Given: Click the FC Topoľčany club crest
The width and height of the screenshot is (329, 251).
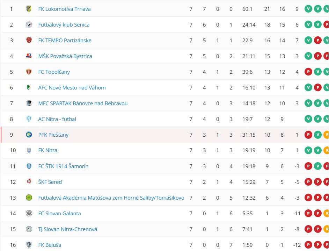Looking at the screenshot, I should tap(29, 72).
